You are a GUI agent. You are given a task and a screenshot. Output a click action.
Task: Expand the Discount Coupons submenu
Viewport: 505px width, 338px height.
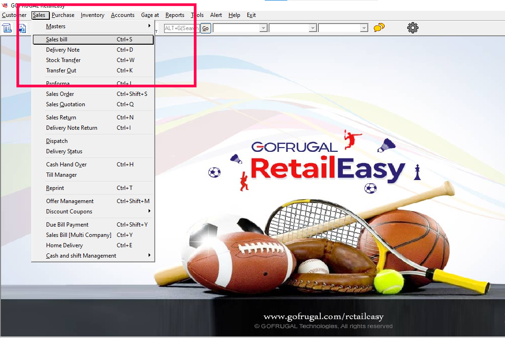pos(93,212)
